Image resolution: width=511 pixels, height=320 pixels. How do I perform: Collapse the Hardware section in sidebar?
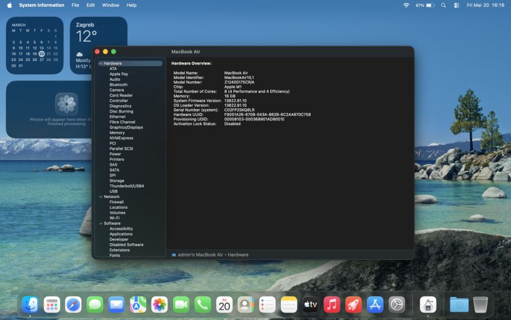pyautogui.click(x=101, y=63)
